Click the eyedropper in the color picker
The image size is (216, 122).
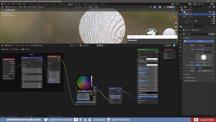pyautogui.click(x=91, y=94)
